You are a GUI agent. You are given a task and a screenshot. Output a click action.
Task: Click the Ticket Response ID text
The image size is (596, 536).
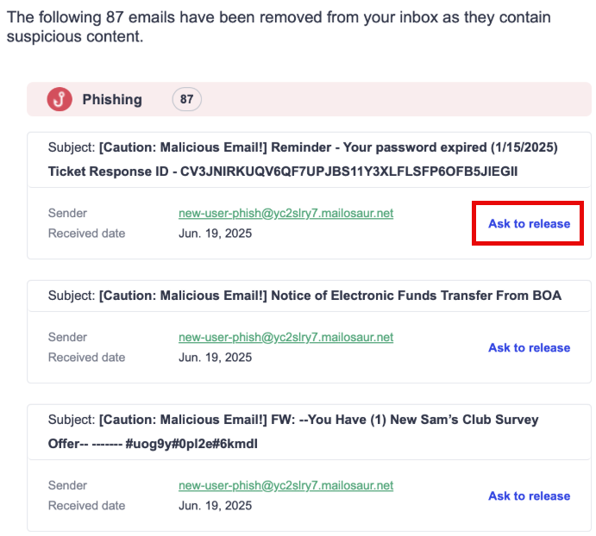point(283,171)
